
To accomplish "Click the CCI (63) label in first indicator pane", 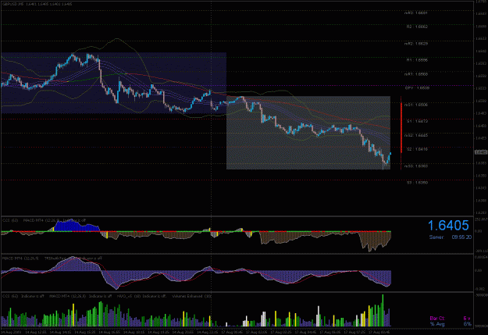I will [x=10, y=220].
